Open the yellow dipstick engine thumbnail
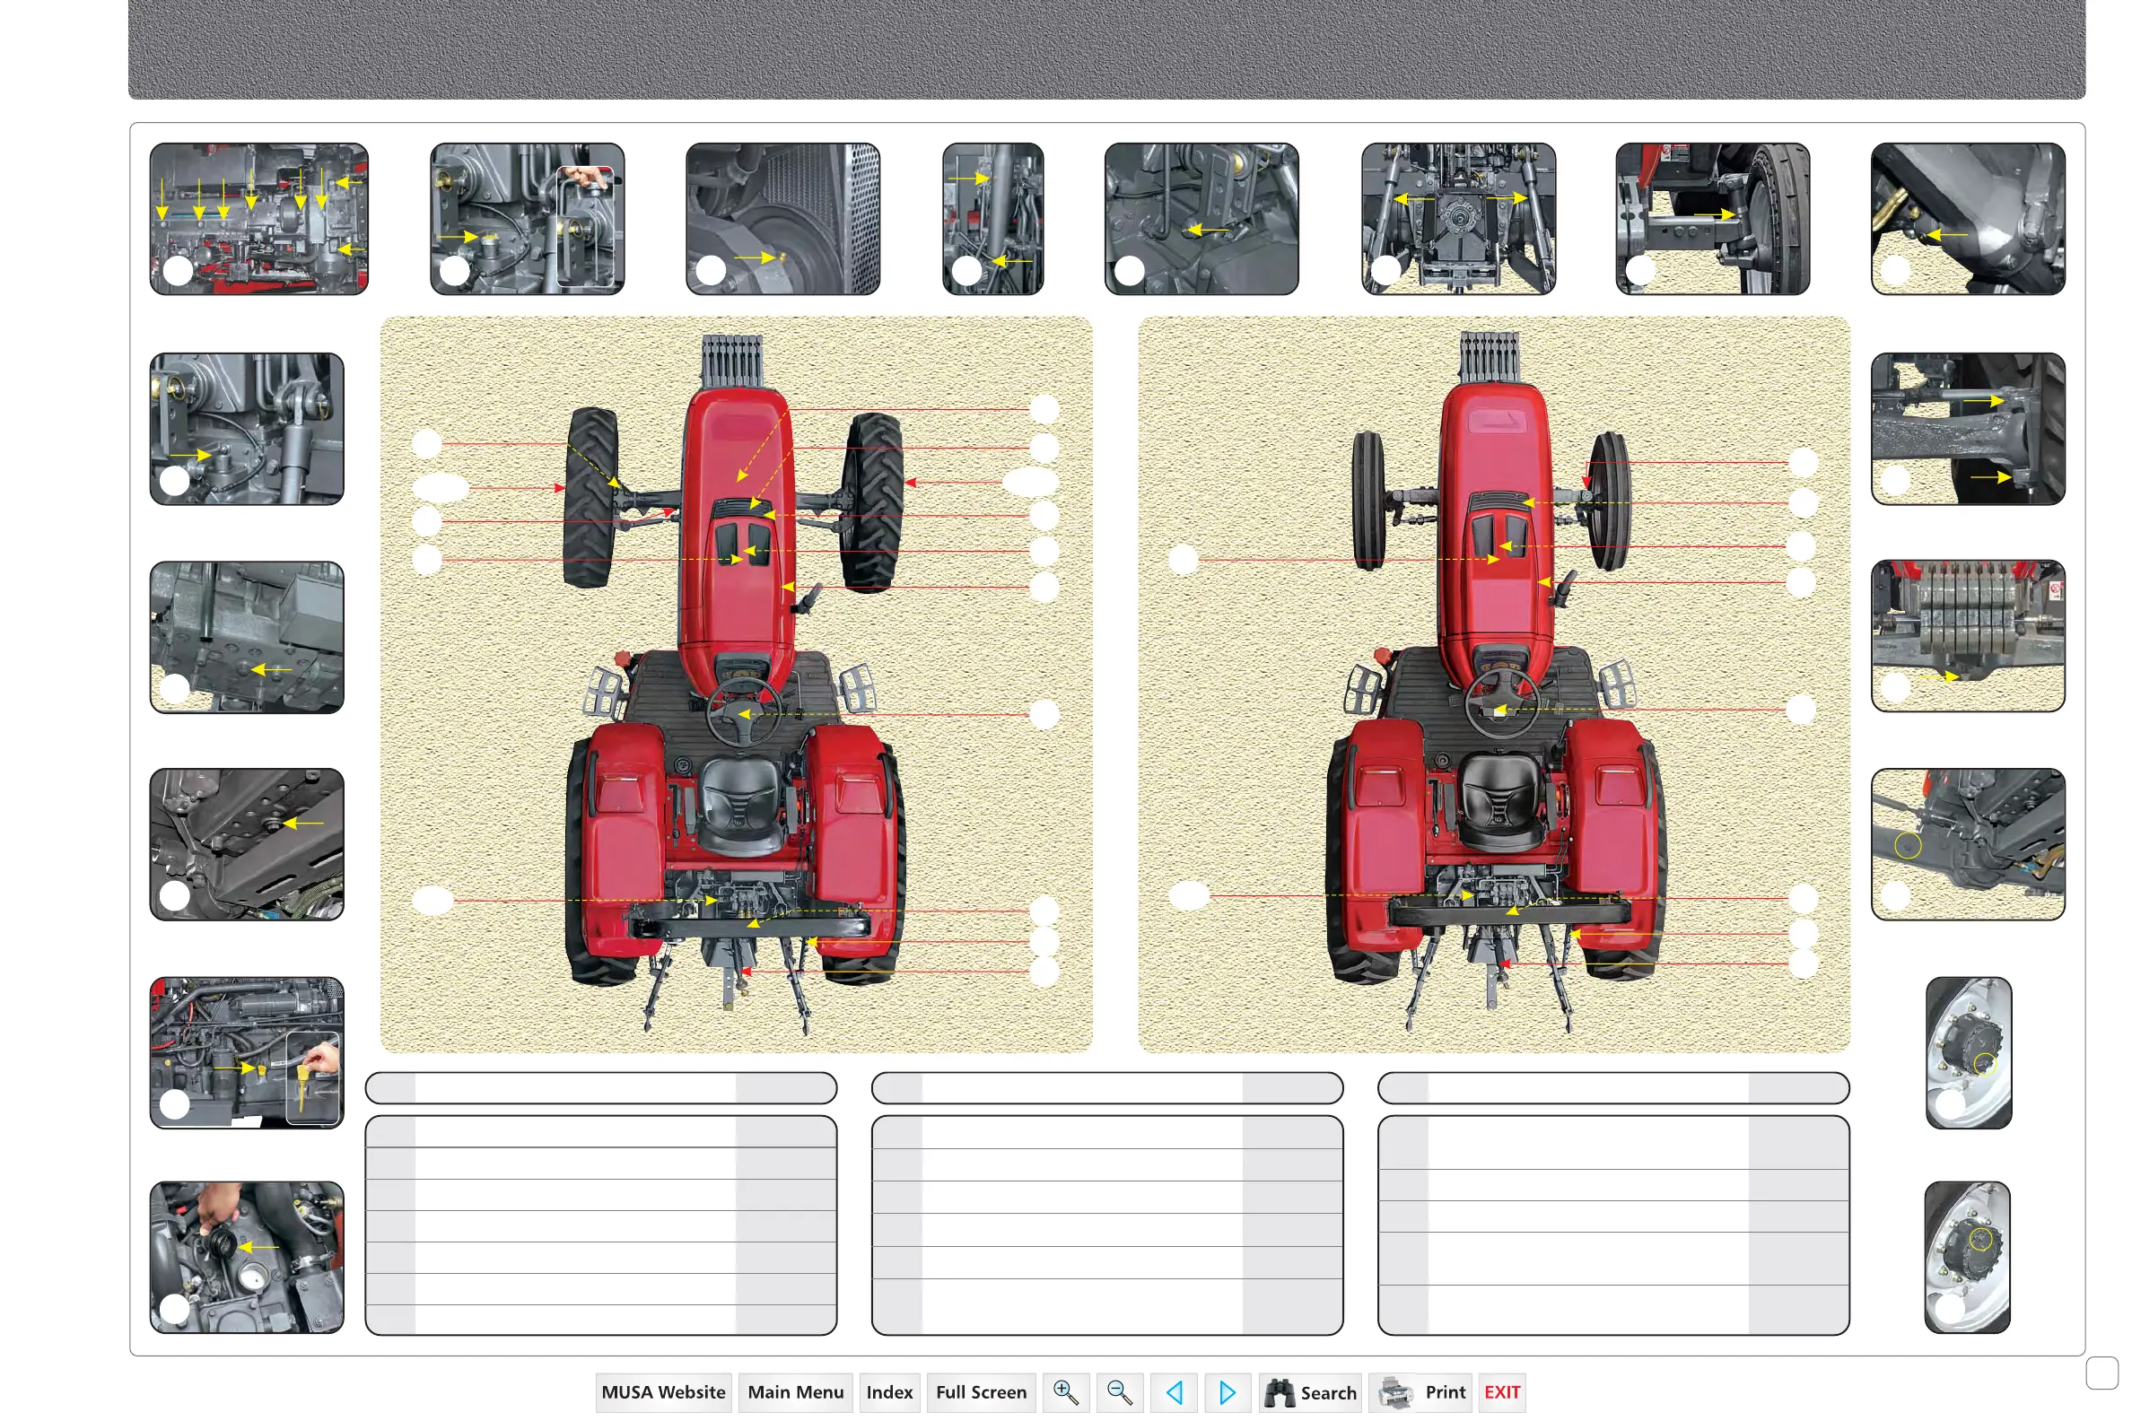This screenshot has width=2132, height=1421. [247, 1052]
